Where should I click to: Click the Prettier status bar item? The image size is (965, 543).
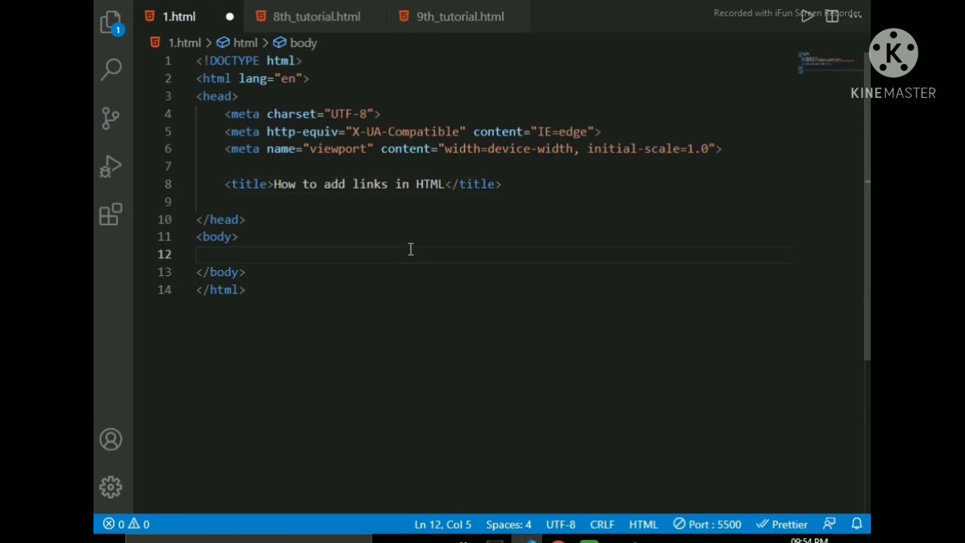(782, 524)
